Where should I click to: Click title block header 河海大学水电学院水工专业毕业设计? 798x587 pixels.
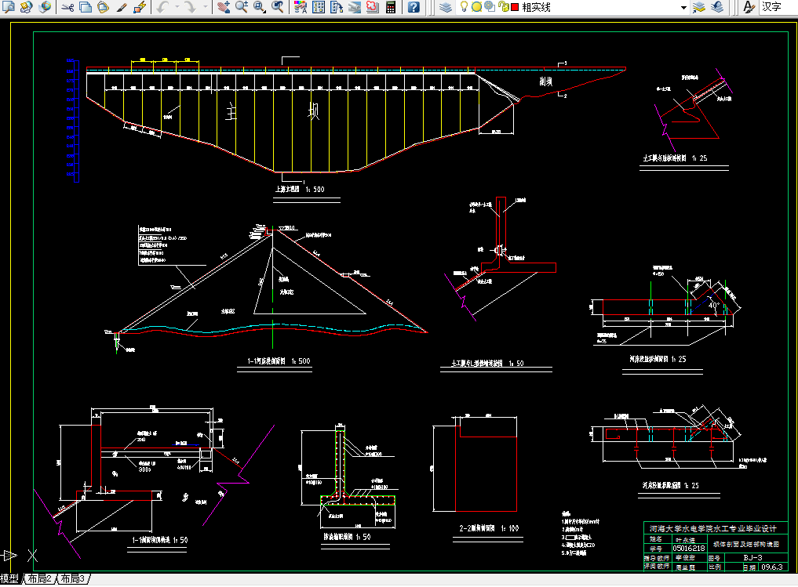[713, 528]
